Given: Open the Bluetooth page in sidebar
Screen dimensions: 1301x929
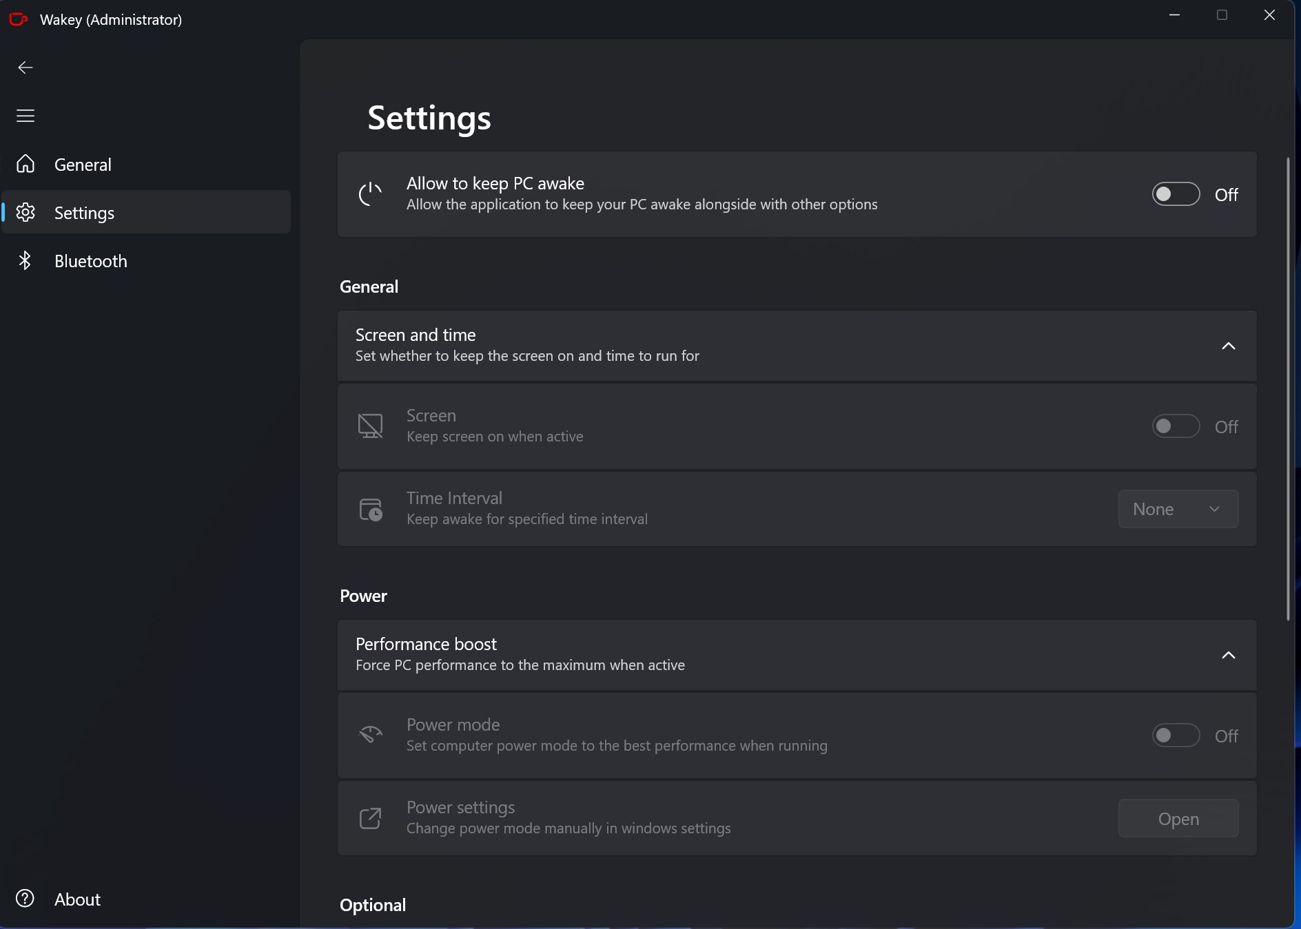Looking at the screenshot, I should tap(90, 261).
